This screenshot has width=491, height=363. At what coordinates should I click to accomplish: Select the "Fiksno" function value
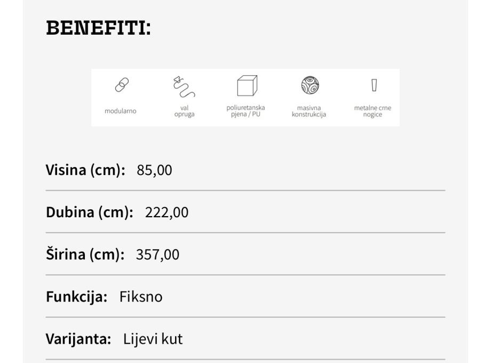[x=141, y=297]
